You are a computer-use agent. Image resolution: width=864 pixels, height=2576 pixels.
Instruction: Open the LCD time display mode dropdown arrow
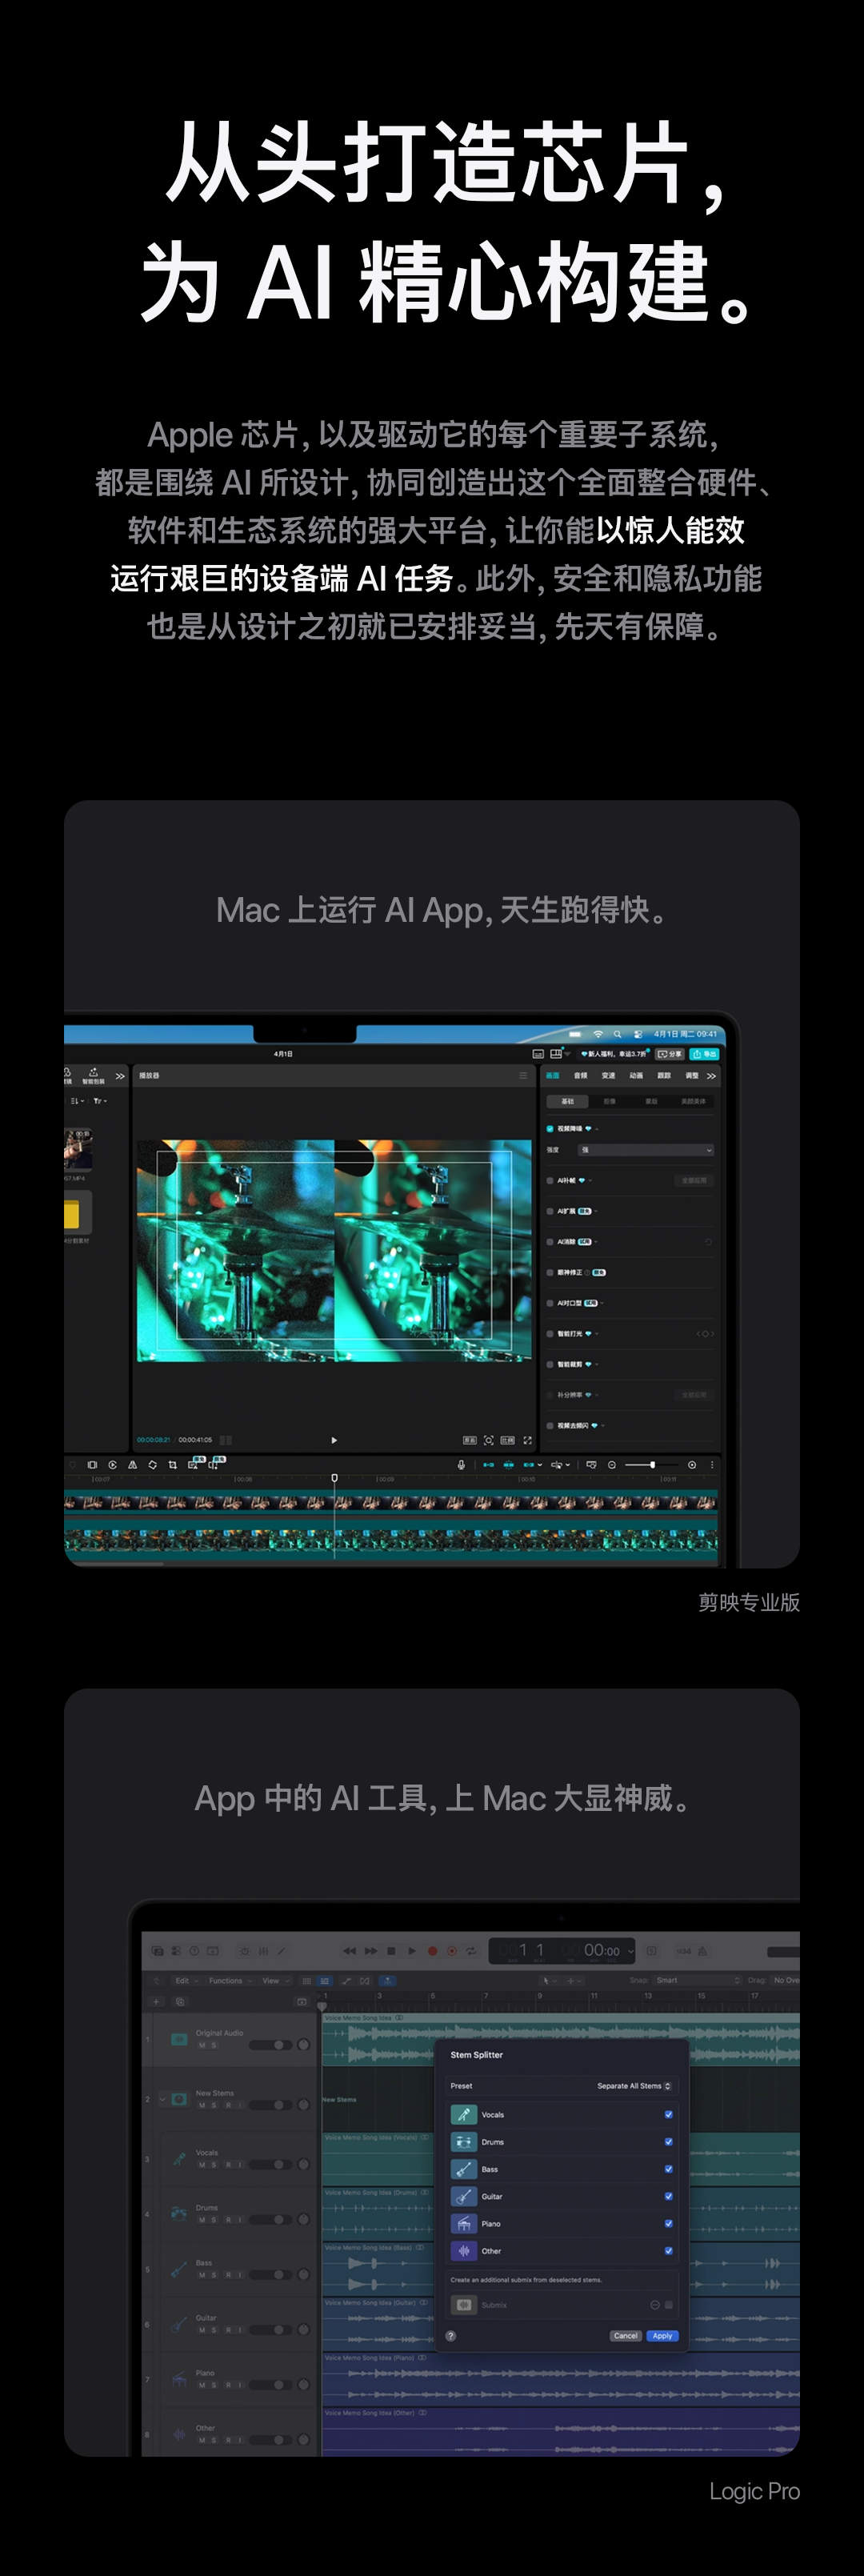pos(631,1951)
